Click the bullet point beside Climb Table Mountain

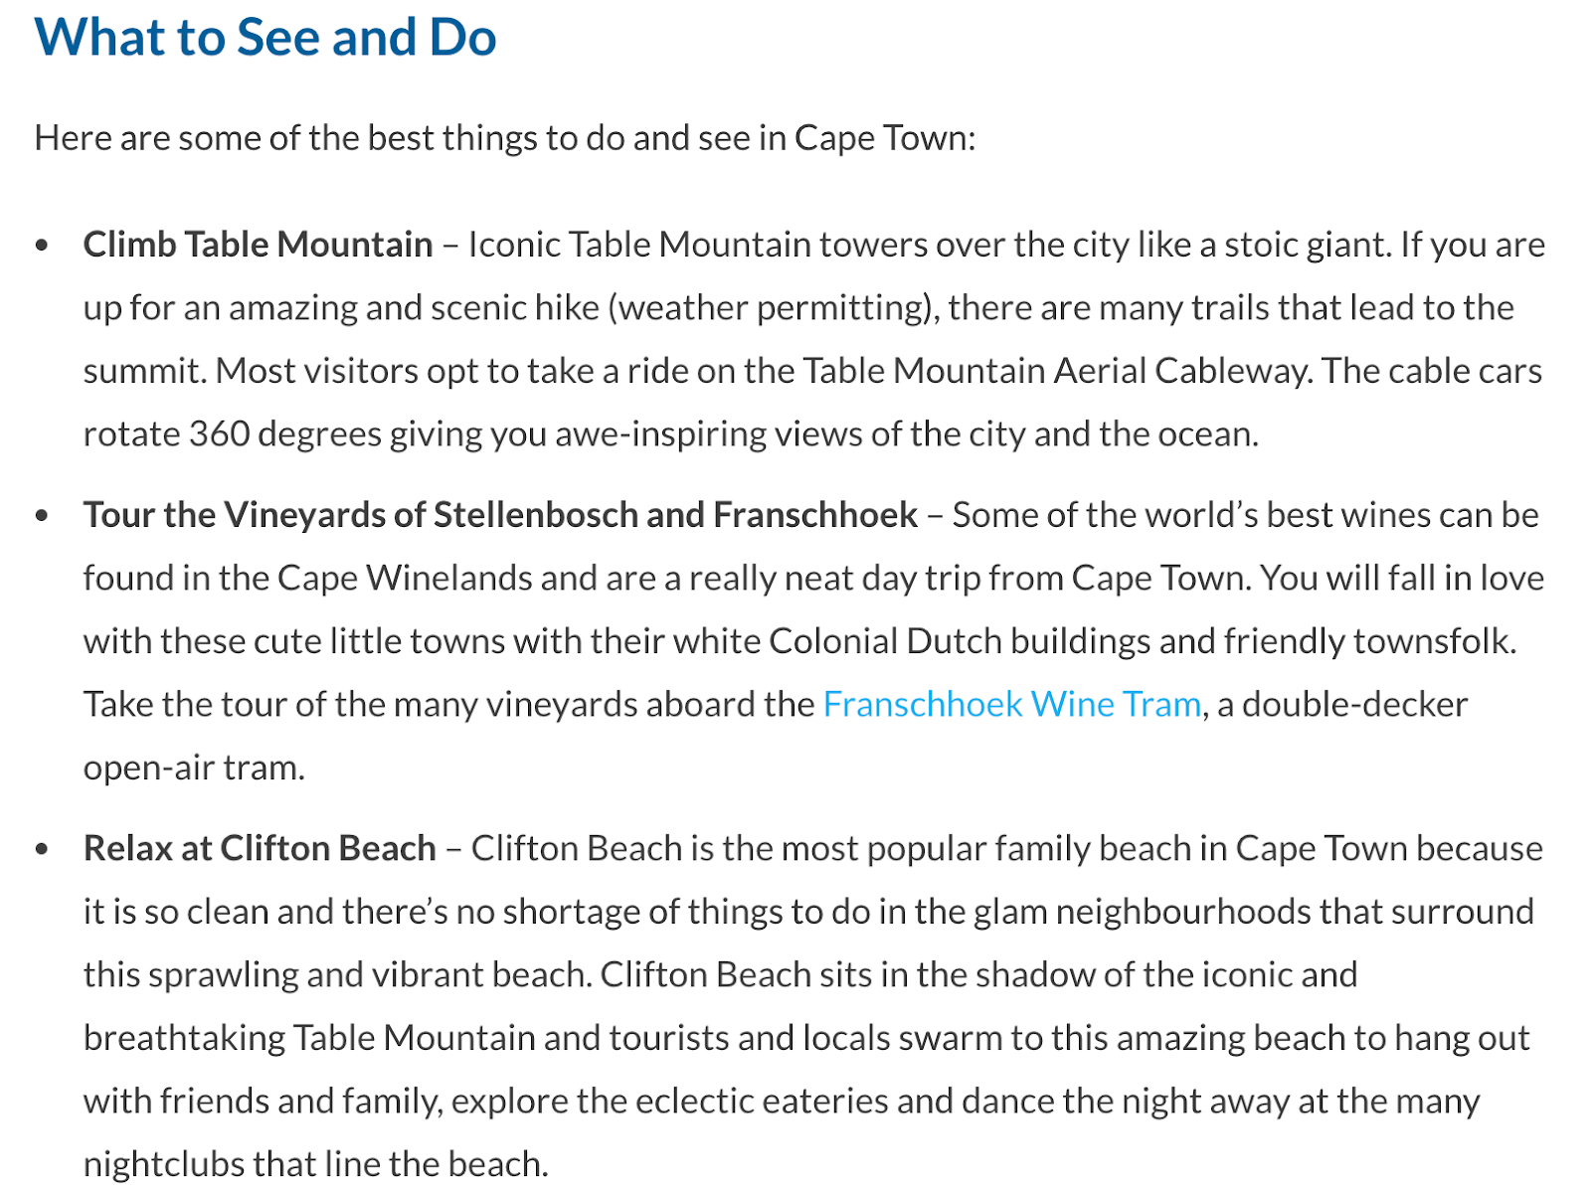pyautogui.click(x=42, y=246)
